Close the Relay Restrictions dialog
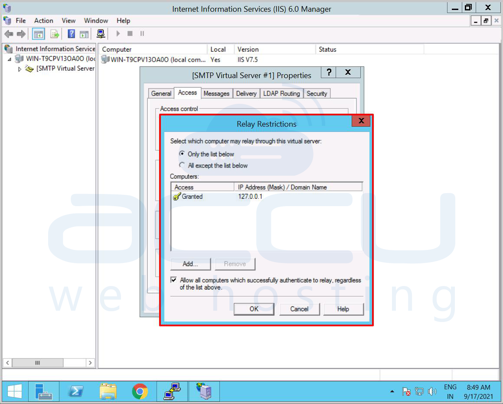 tap(361, 121)
